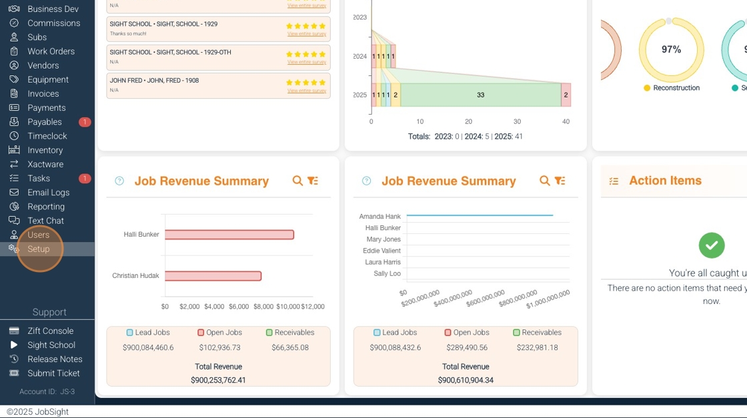The height and width of the screenshot is (418, 747).
Task: Toggle Receivables legend box in left summary
Action: [x=269, y=332]
